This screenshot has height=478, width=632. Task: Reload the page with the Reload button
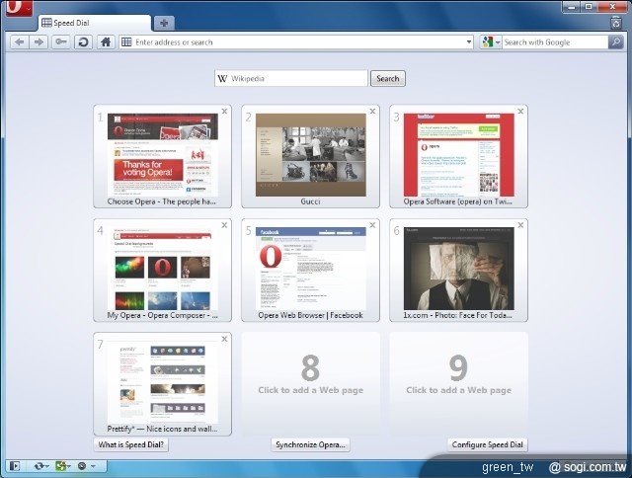pos(83,42)
